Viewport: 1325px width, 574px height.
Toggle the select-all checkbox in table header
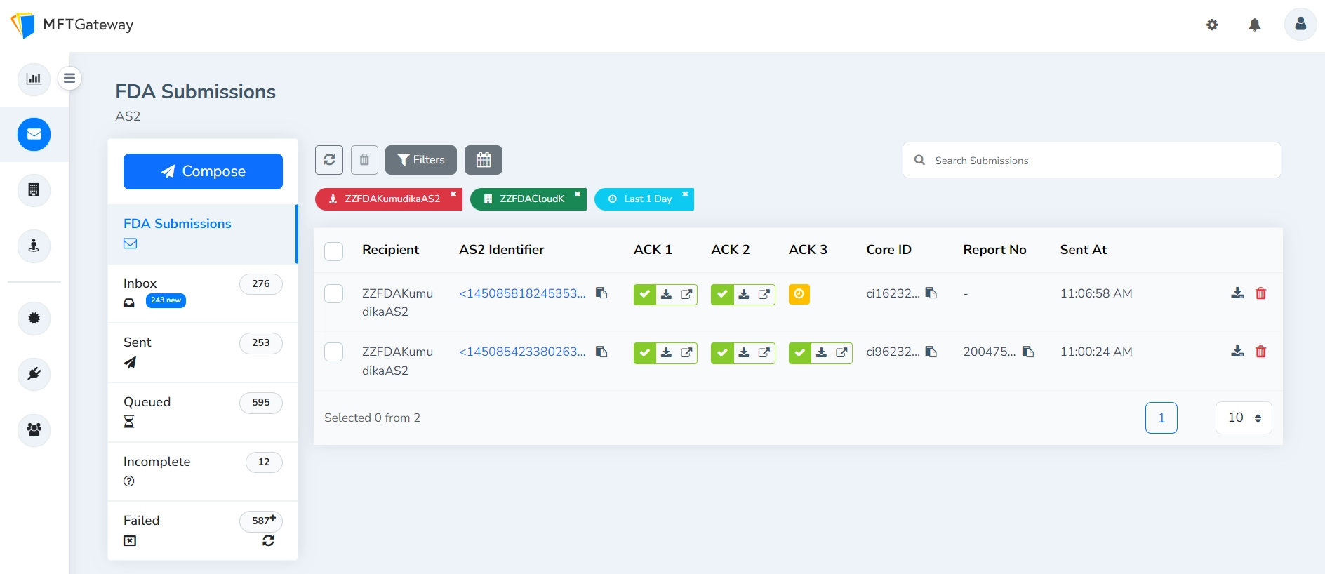click(334, 251)
